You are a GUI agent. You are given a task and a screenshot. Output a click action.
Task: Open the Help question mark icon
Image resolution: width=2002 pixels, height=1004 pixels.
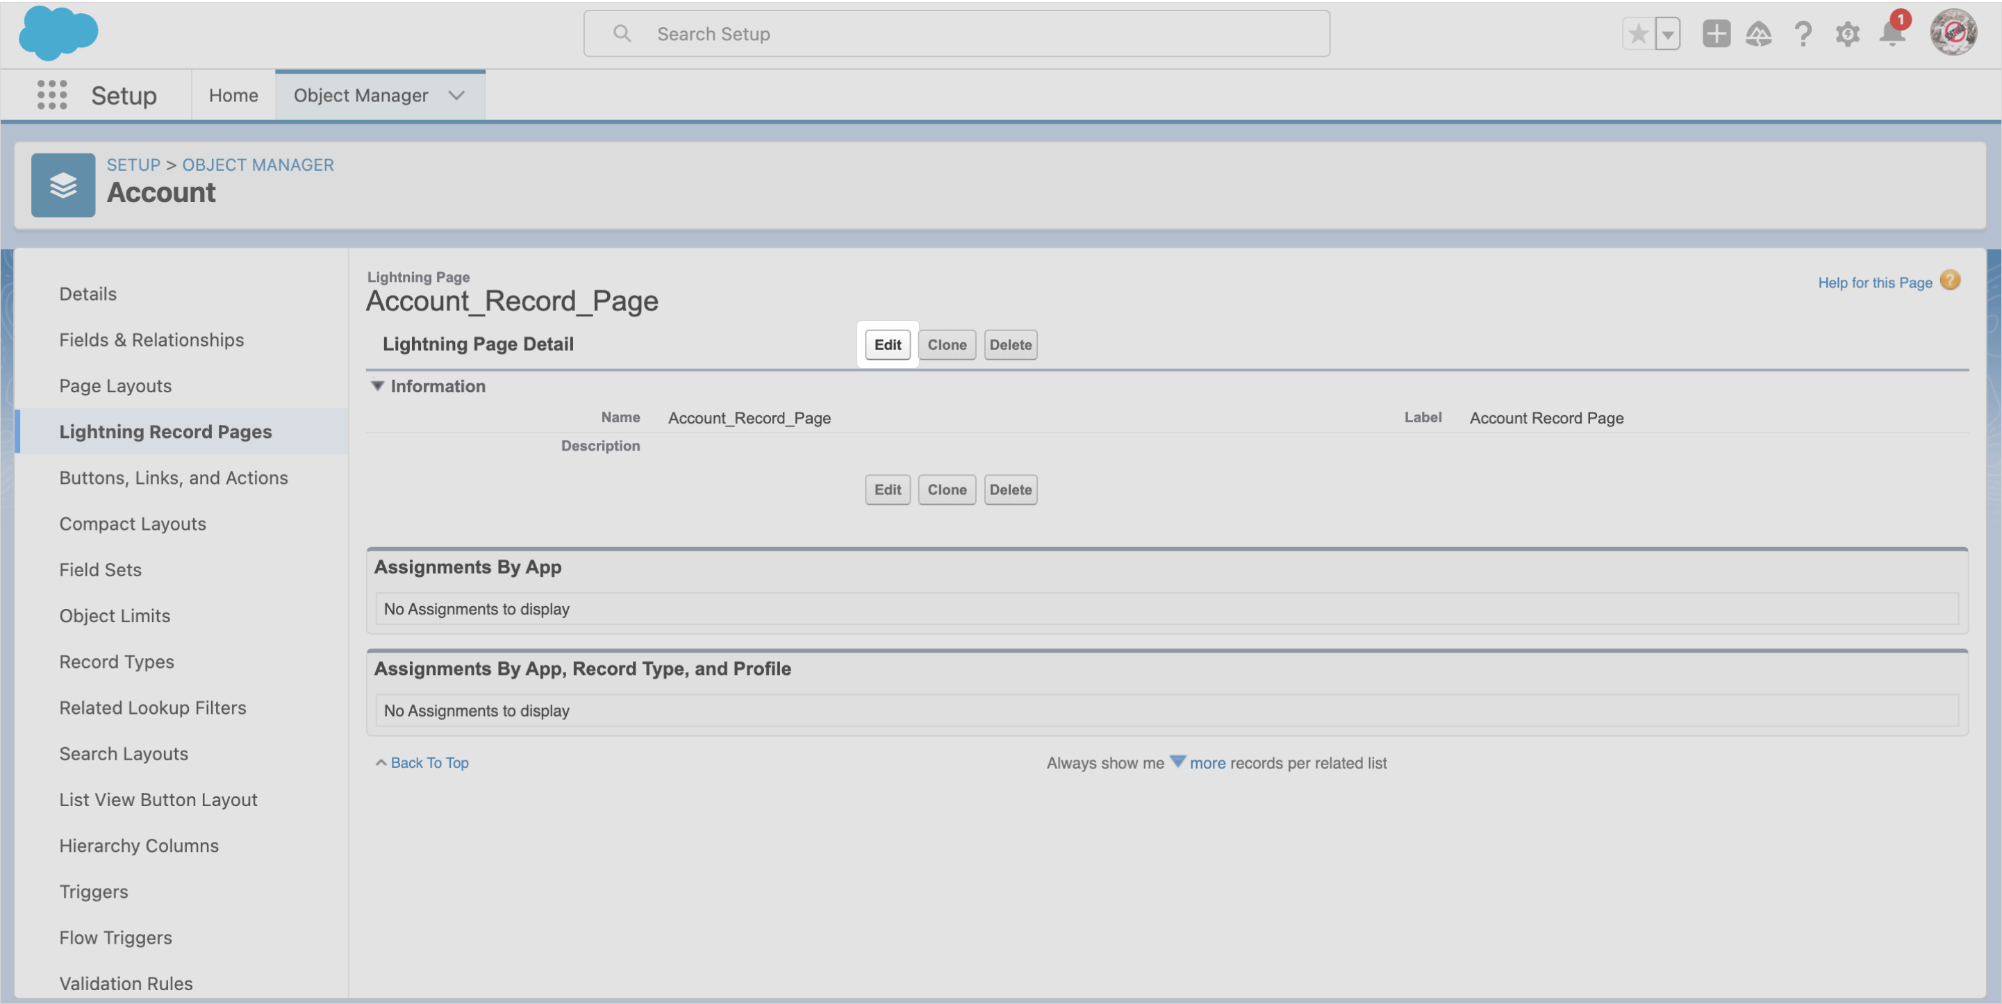(1803, 34)
